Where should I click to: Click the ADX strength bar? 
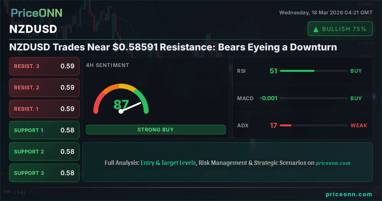(314, 125)
